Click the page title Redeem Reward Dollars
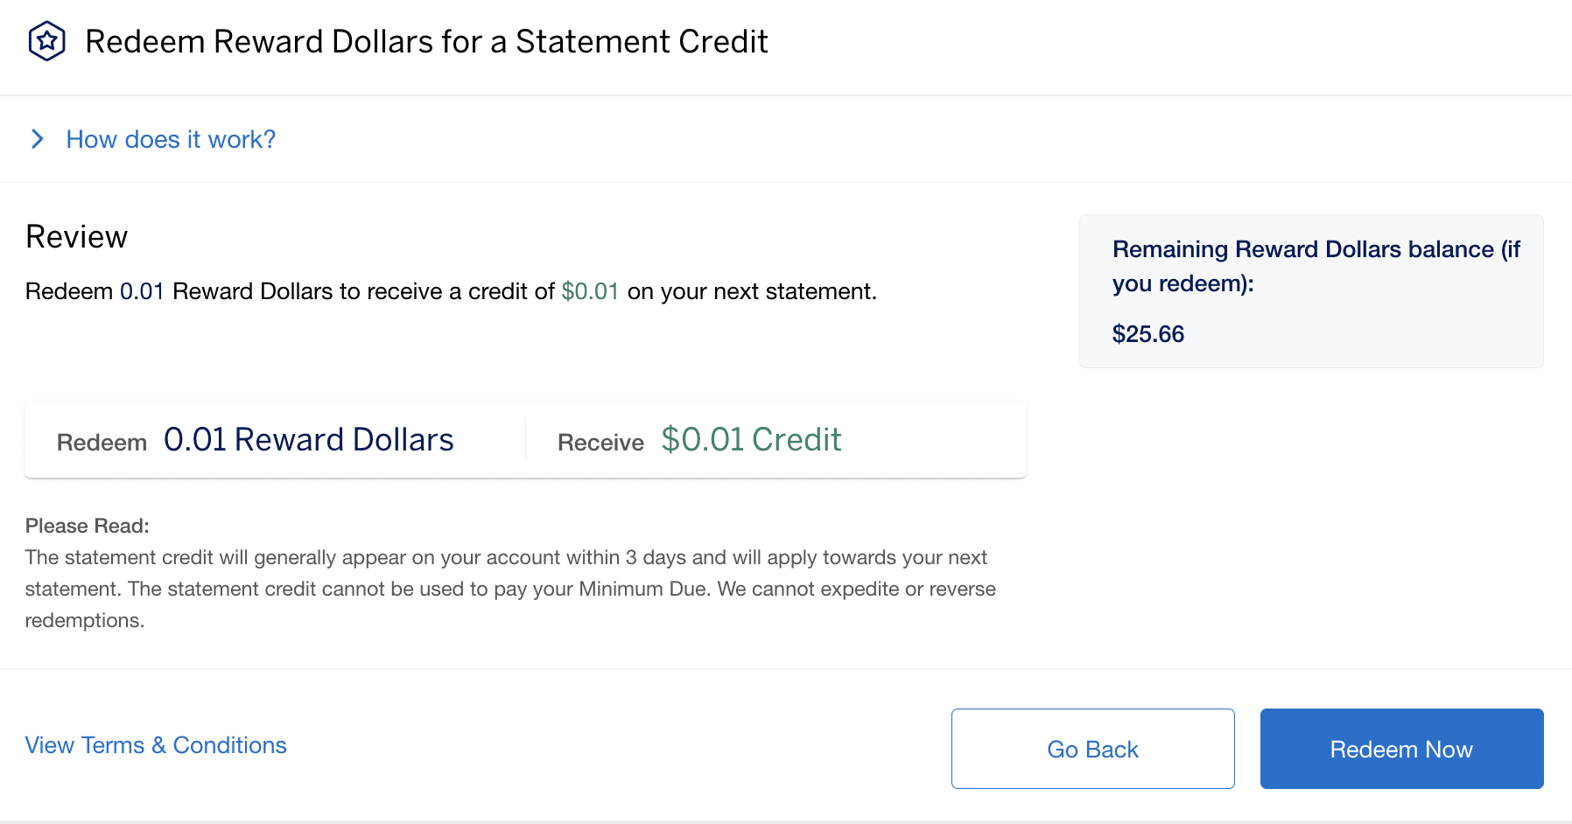The height and width of the screenshot is (824, 1572). point(426,41)
